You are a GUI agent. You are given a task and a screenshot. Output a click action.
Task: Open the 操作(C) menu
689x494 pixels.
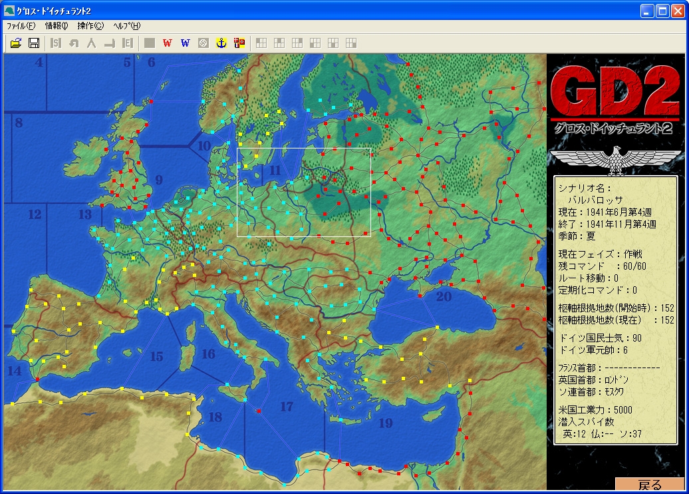(x=90, y=26)
